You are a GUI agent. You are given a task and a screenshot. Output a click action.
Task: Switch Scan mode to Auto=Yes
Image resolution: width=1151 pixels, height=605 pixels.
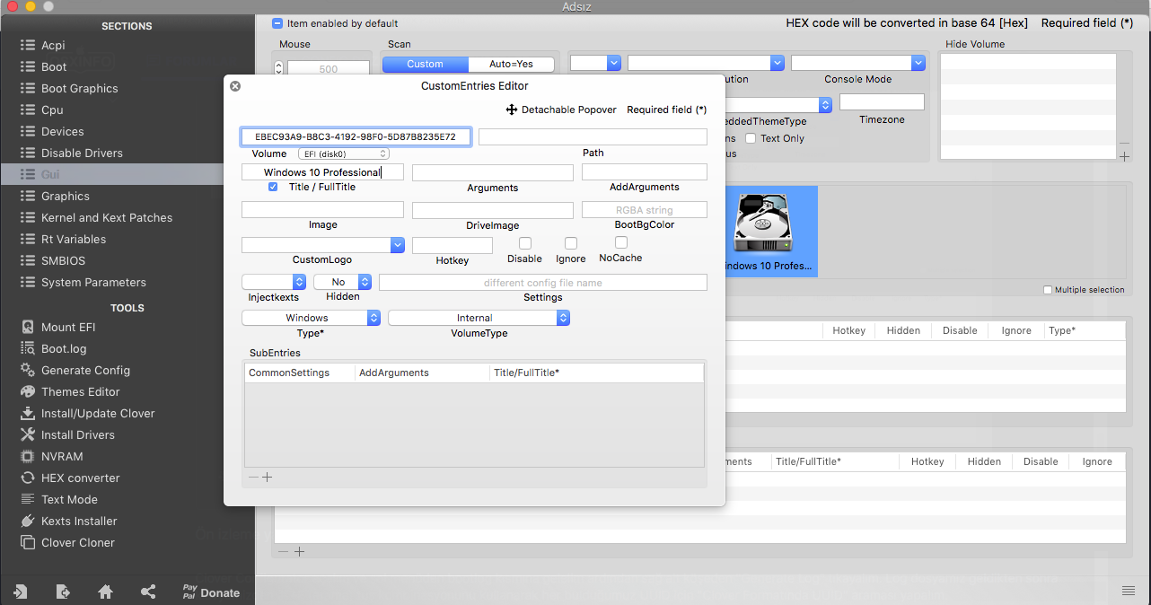(511, 64)
